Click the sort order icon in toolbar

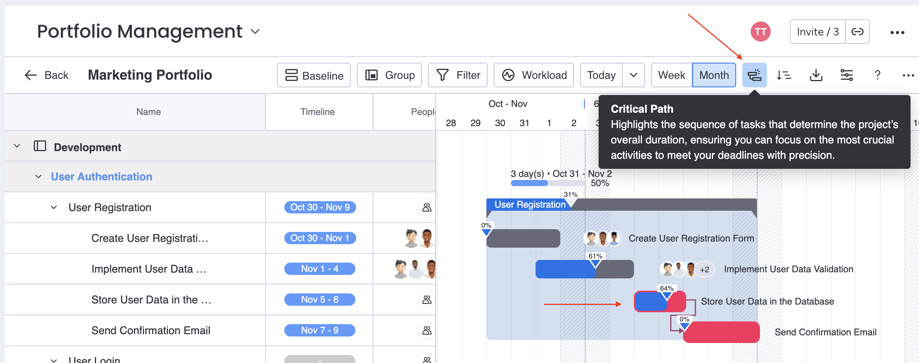(x=784, y=75)
